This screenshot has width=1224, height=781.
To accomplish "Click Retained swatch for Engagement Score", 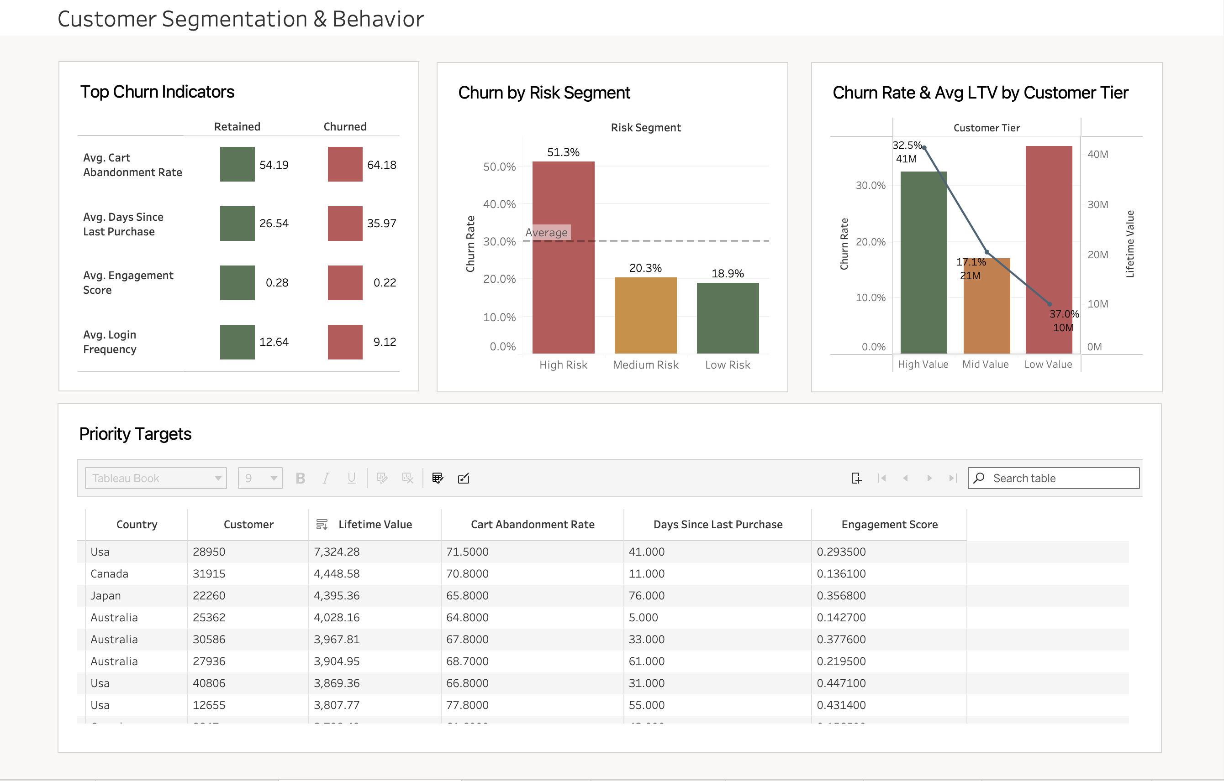I will [x=237, y=282].
